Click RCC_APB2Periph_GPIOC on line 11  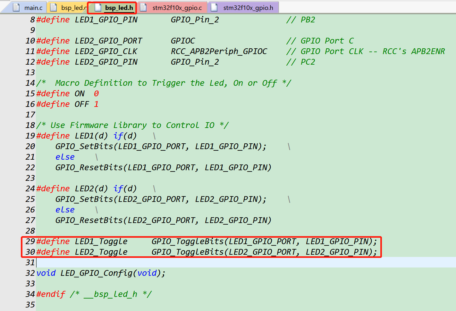pos(219,51)
